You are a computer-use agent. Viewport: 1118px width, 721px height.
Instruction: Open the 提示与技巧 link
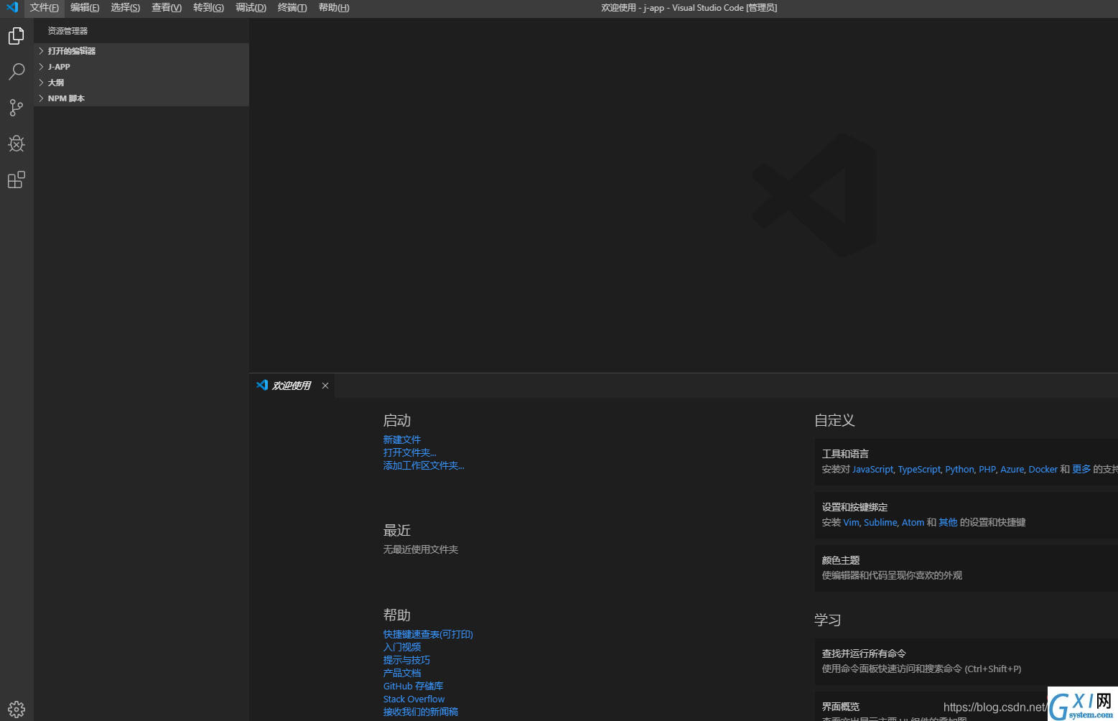click(x=406, y=660)
